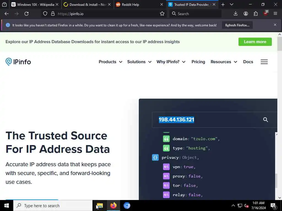Reload the ipinfo.io page
This screenshot has width=282, height=211.
pos(26,14)
